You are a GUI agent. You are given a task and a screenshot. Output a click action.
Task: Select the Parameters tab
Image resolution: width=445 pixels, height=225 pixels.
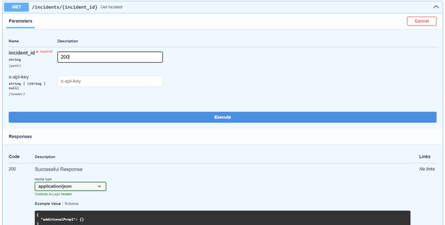point(20,21)
